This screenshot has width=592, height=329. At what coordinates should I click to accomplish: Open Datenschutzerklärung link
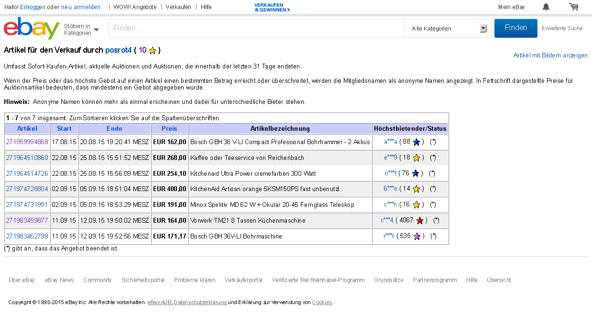(x=200, y=303)
